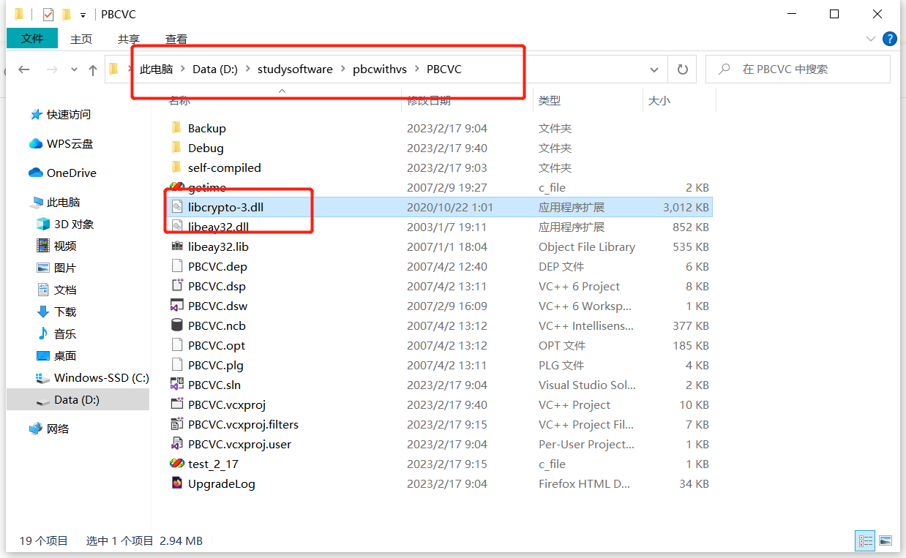The height and width of the screenshot is (558, 906).
Task: Click the blue Help question mark
Action: [x=890, y=39]
